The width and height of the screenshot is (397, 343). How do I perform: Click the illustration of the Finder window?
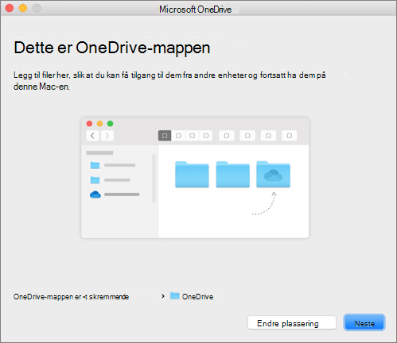[195, 178]
